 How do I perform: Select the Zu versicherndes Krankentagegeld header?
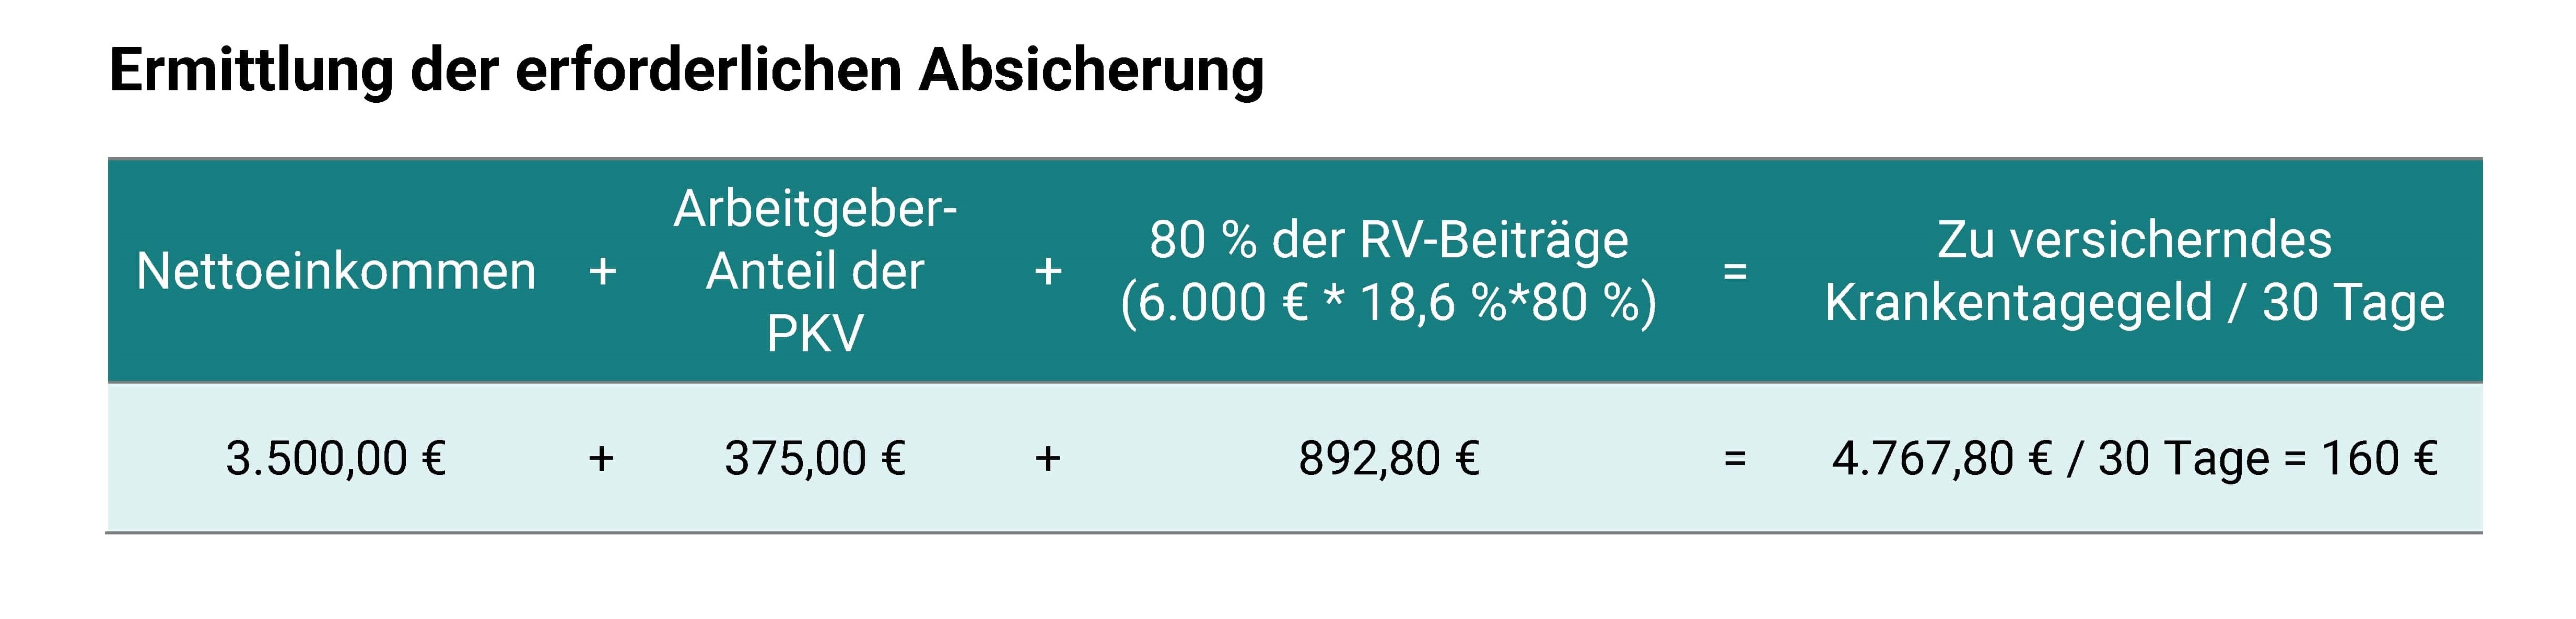click(x=2134, y=271)
